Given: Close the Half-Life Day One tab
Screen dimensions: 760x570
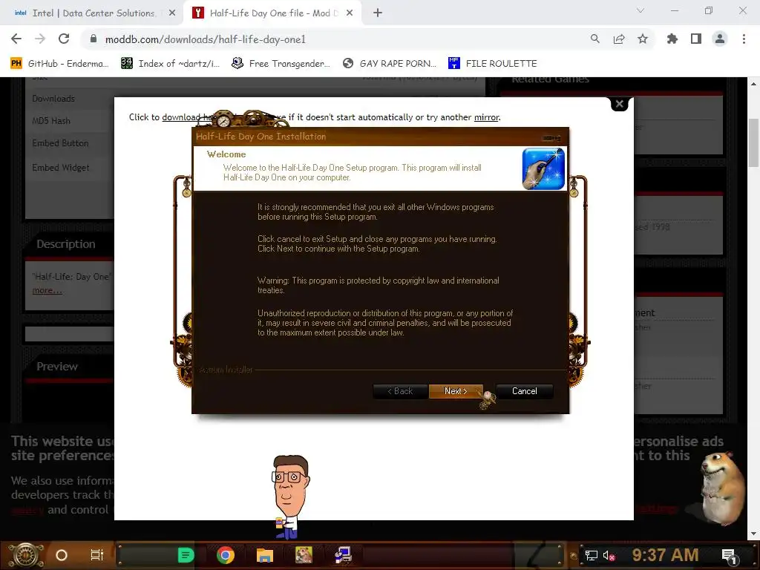Looking at the screenshot, I should [350, 13].
